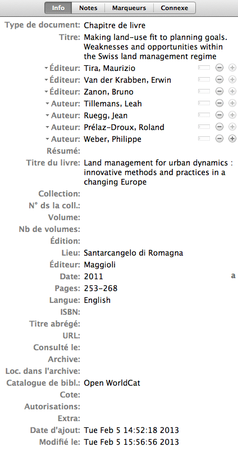Add new creator after Weber, Philippe
This screenshot has width=238, height=451.
[232, 139]
